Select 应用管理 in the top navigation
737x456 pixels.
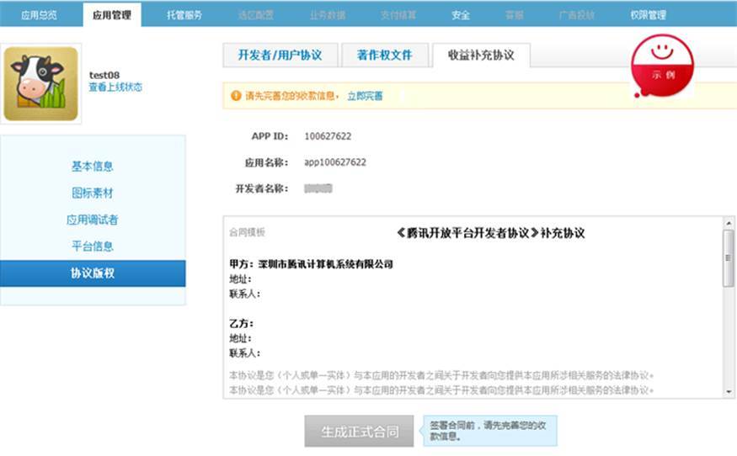point(113,15)
